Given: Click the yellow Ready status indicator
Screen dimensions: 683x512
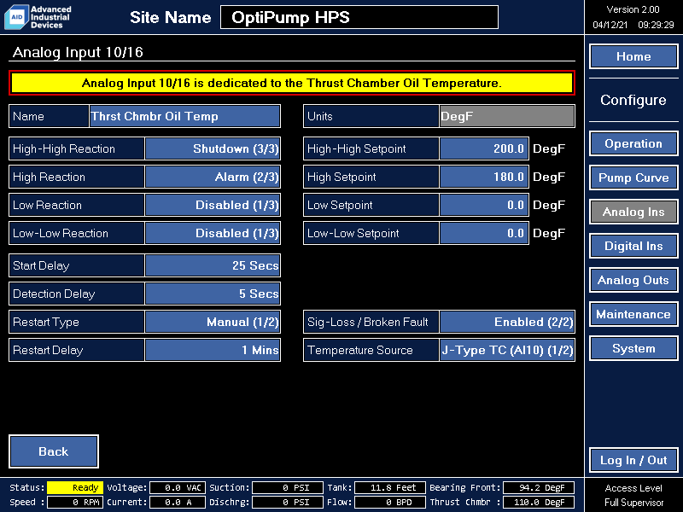Looking at the screenshot, I should point(75,487).
